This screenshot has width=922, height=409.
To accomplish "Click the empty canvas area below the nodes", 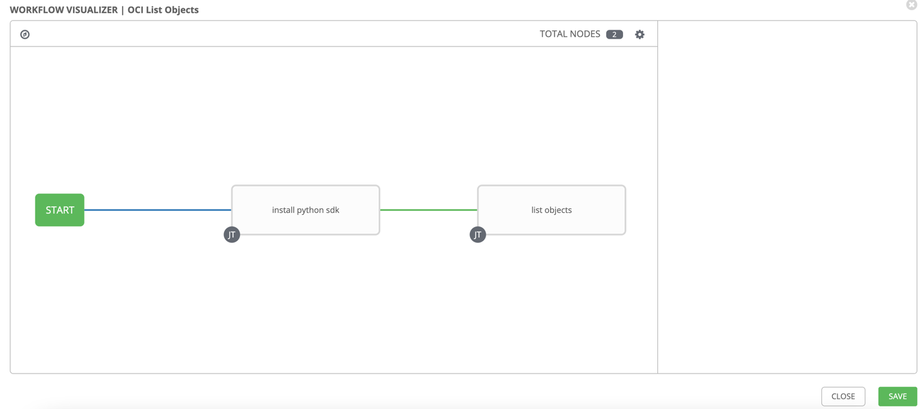I will (x=323, y=310).
